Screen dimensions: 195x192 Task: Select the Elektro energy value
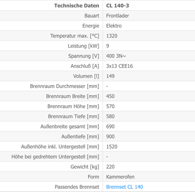click(x=114, y=26)
